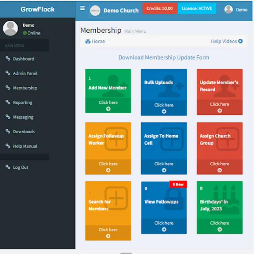Click arrow icon under Assign To Home Cell
Image resolution: width=254 pixels, height=254 pixels.
(164, 170)
